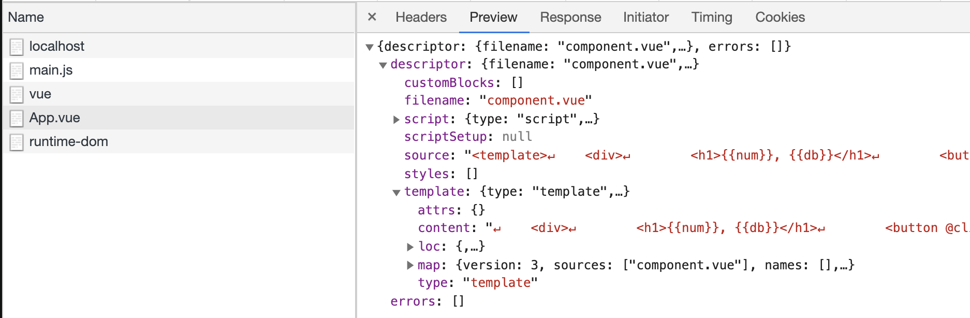
Task: Open the Response tab
Action: pos(570,17)
